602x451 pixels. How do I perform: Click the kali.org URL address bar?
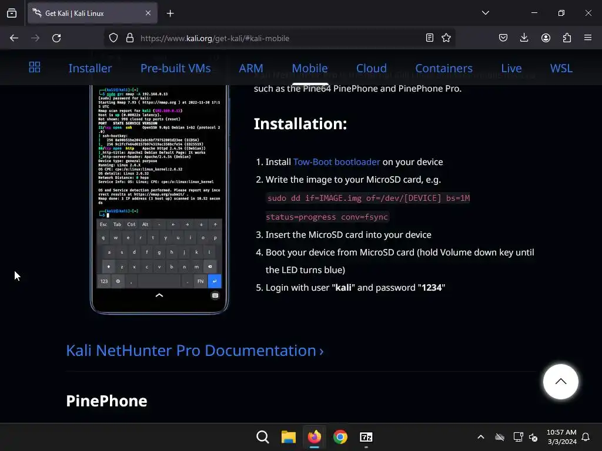click(x=280, y=38)
